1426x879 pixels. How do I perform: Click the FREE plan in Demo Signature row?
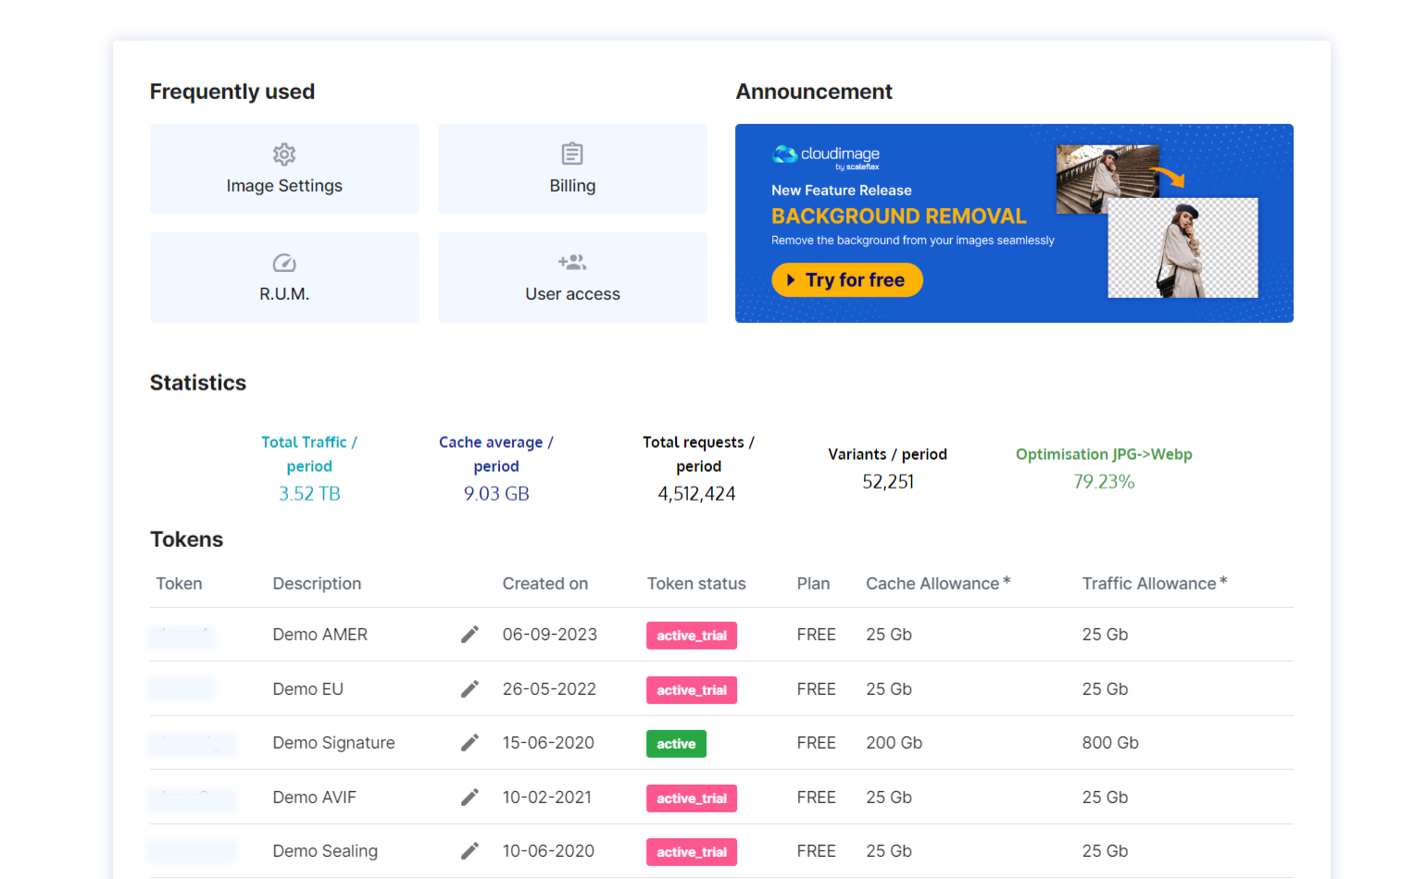point(816,743)
